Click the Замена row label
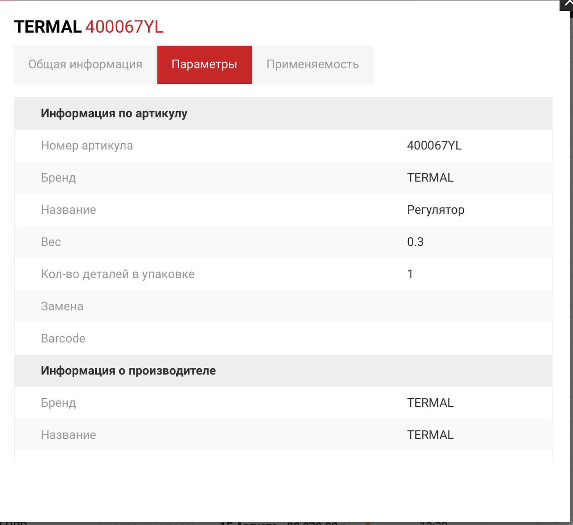 [62, 306]
